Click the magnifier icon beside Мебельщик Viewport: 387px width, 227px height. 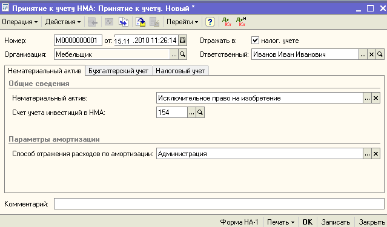click(x=183, y=54)
